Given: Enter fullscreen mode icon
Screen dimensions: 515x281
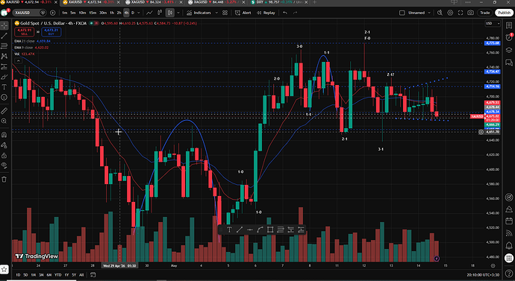Looking at the screenshot, I should 461,13.
